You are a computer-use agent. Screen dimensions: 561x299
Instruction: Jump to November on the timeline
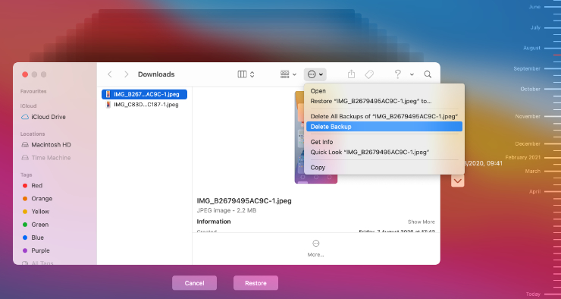[528, 116]
